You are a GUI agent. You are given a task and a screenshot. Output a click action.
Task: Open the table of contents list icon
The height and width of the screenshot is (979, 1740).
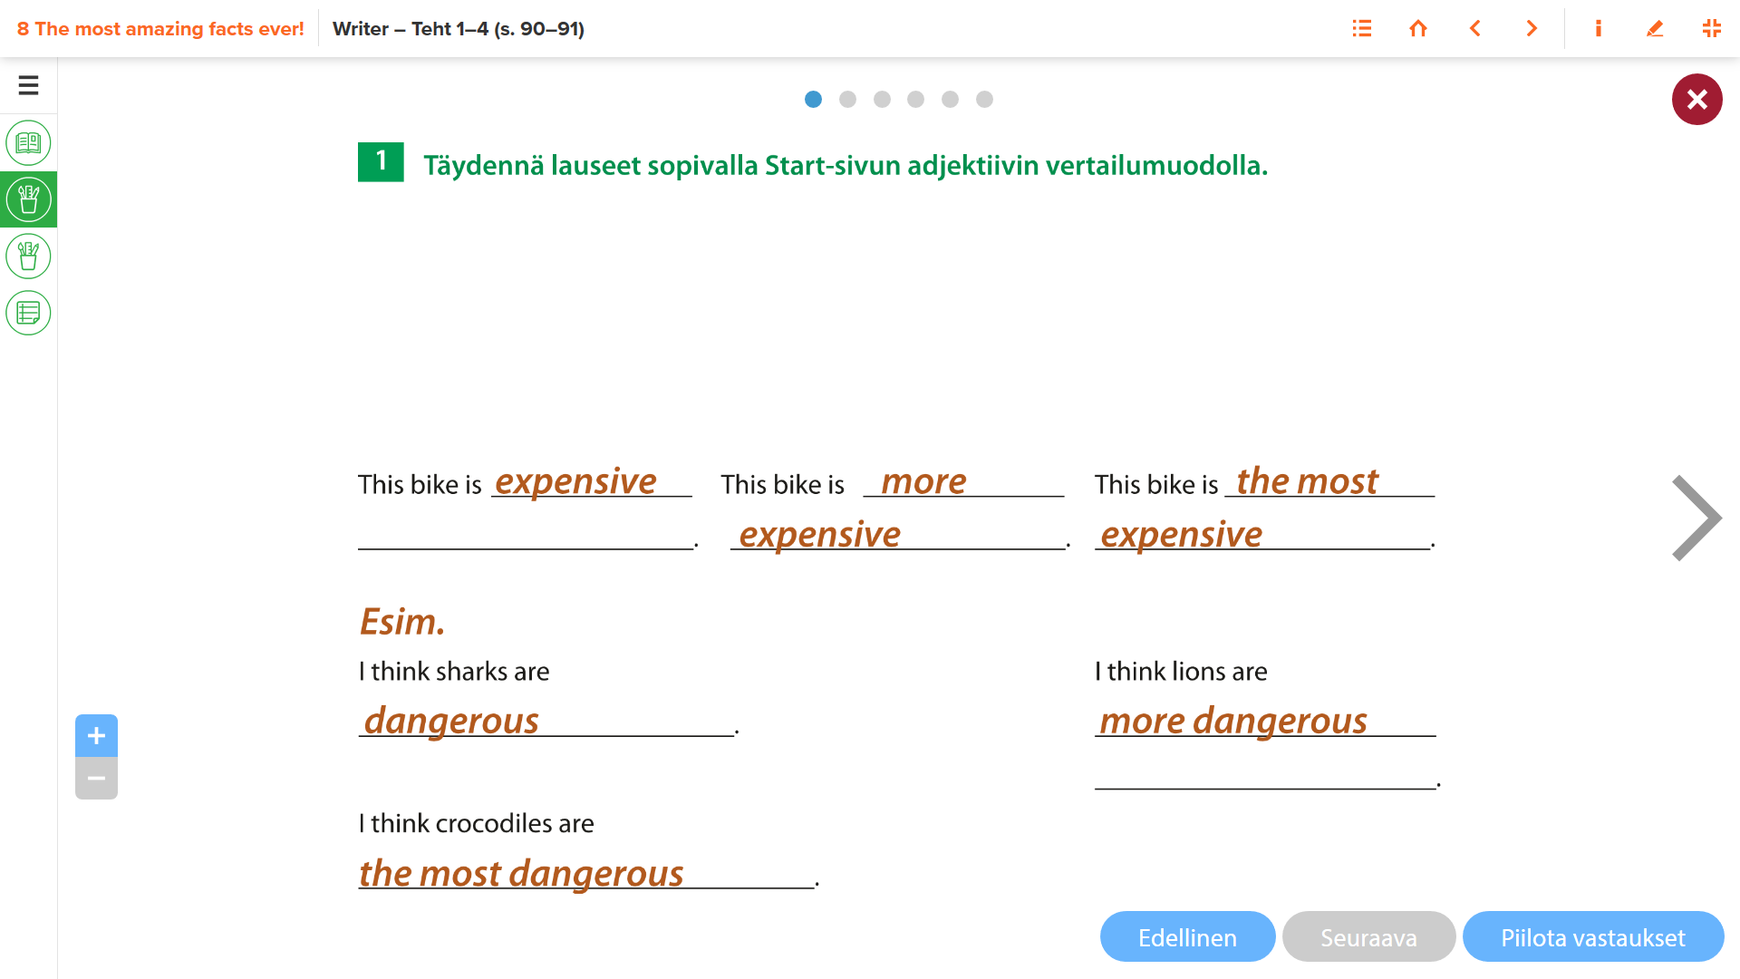[x=1361, y=29]
